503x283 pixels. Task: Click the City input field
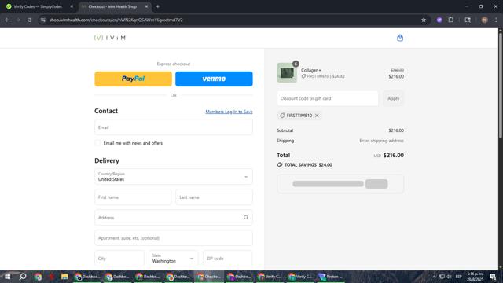pos(119,259)
